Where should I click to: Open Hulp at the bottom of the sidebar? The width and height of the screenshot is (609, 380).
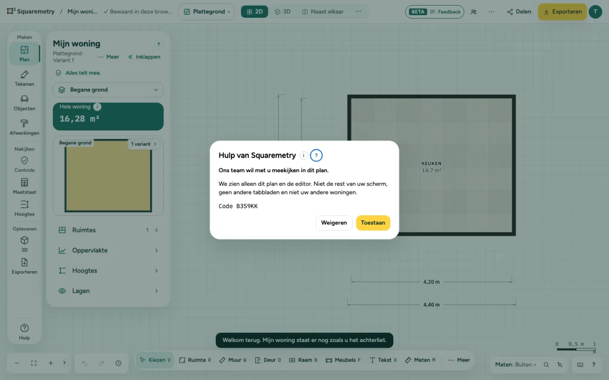(24, 332)
